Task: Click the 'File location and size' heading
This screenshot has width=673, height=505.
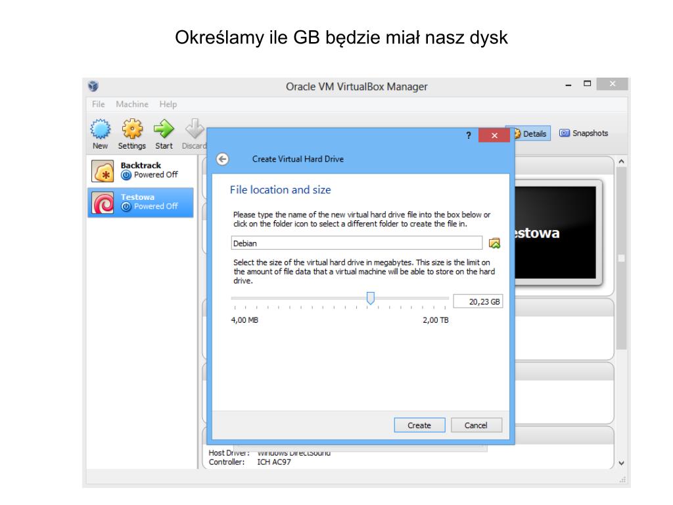Action: pos(280,190)
